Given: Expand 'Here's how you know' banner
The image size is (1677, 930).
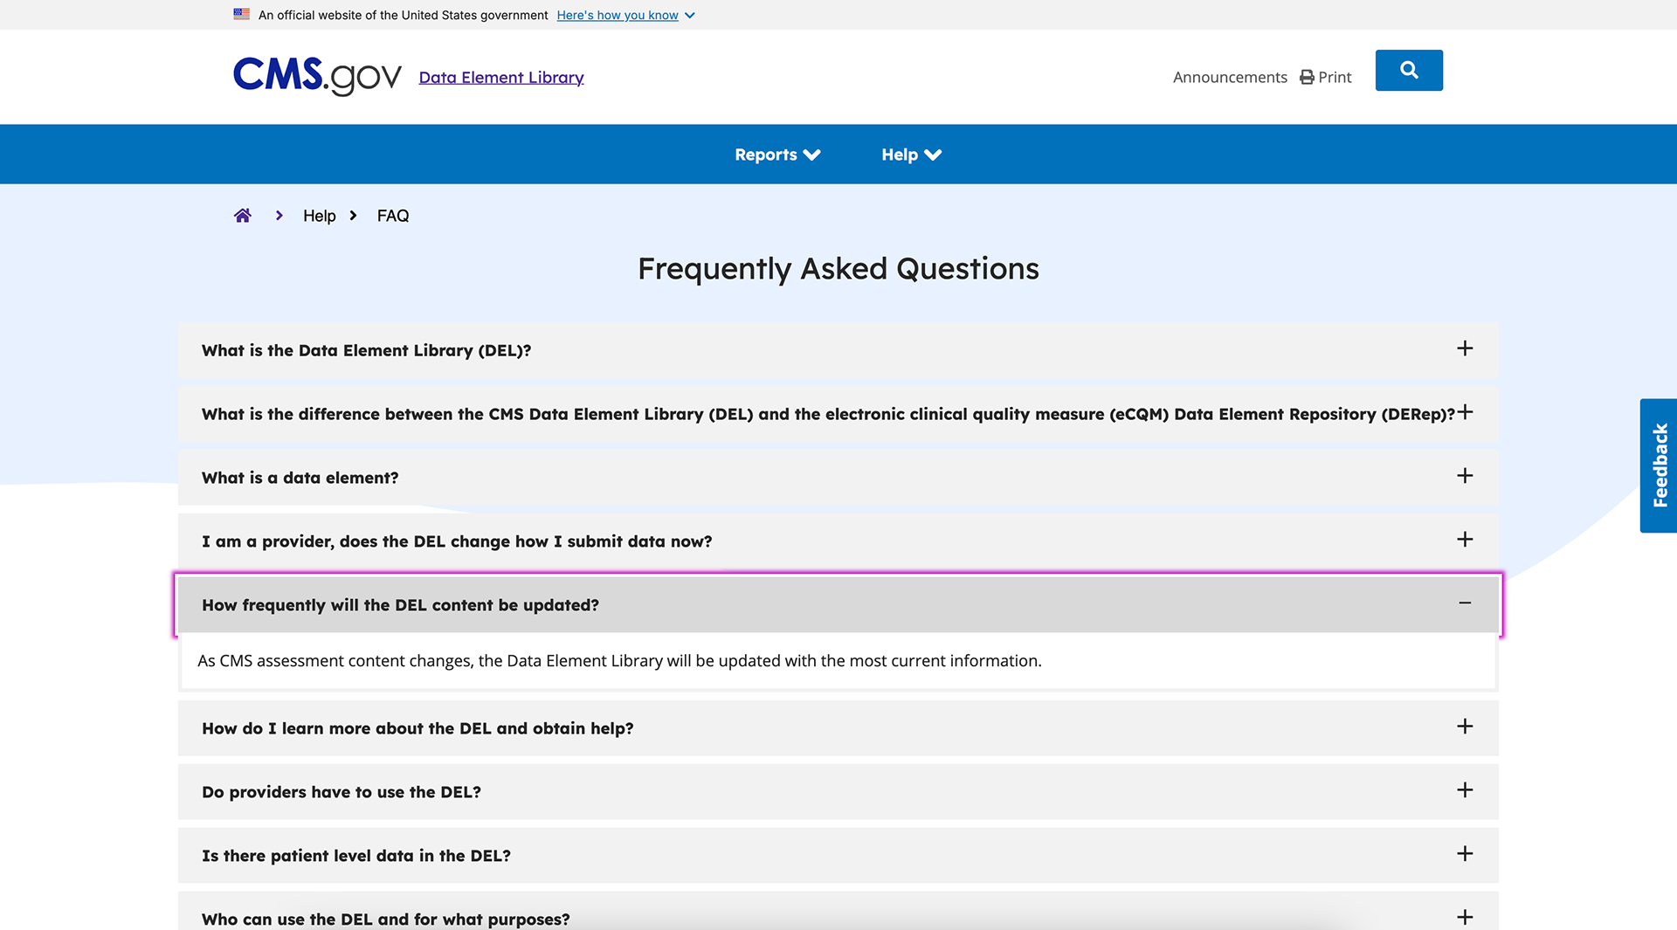Looking at the screenshot, I should [x=625, y=15].
